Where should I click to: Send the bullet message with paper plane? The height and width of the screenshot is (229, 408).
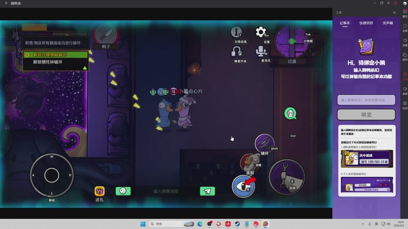pyautogui.click(x=208, y=191)
